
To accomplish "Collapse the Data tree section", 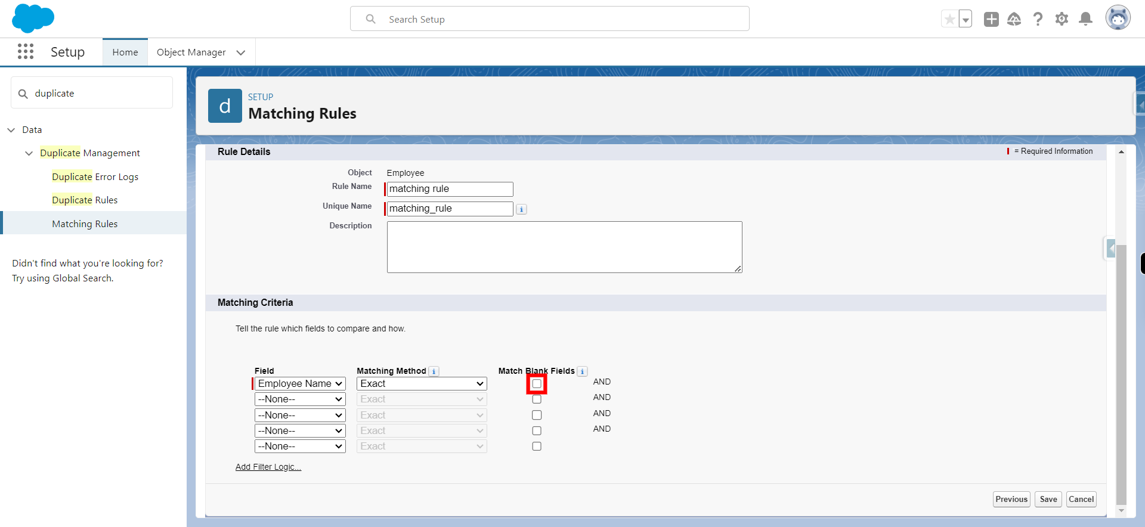I will point(11,130).
